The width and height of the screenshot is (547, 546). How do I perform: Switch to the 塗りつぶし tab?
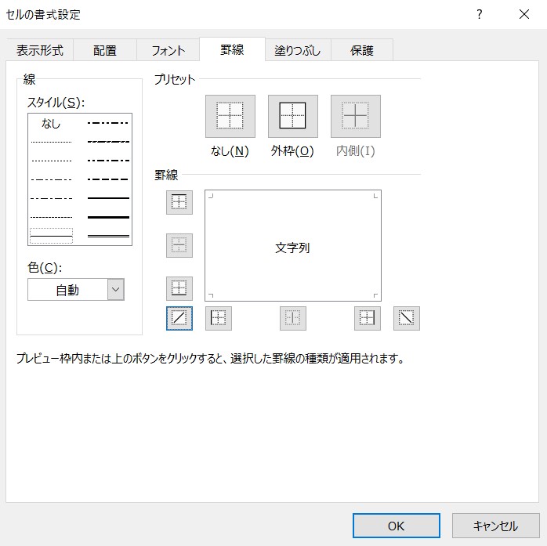click(298, 51)
